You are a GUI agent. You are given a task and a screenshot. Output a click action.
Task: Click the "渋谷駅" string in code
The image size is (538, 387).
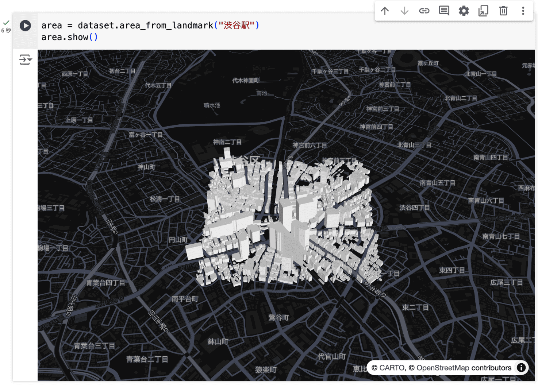point(236,26)
